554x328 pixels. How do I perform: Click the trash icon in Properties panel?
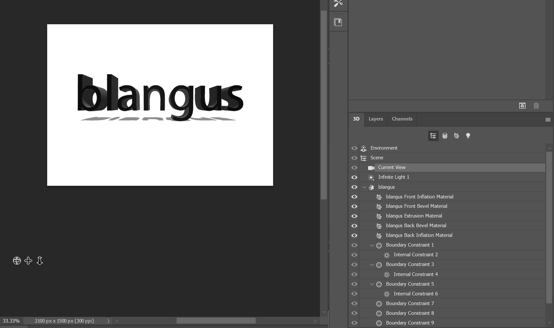tap(536, 106)
